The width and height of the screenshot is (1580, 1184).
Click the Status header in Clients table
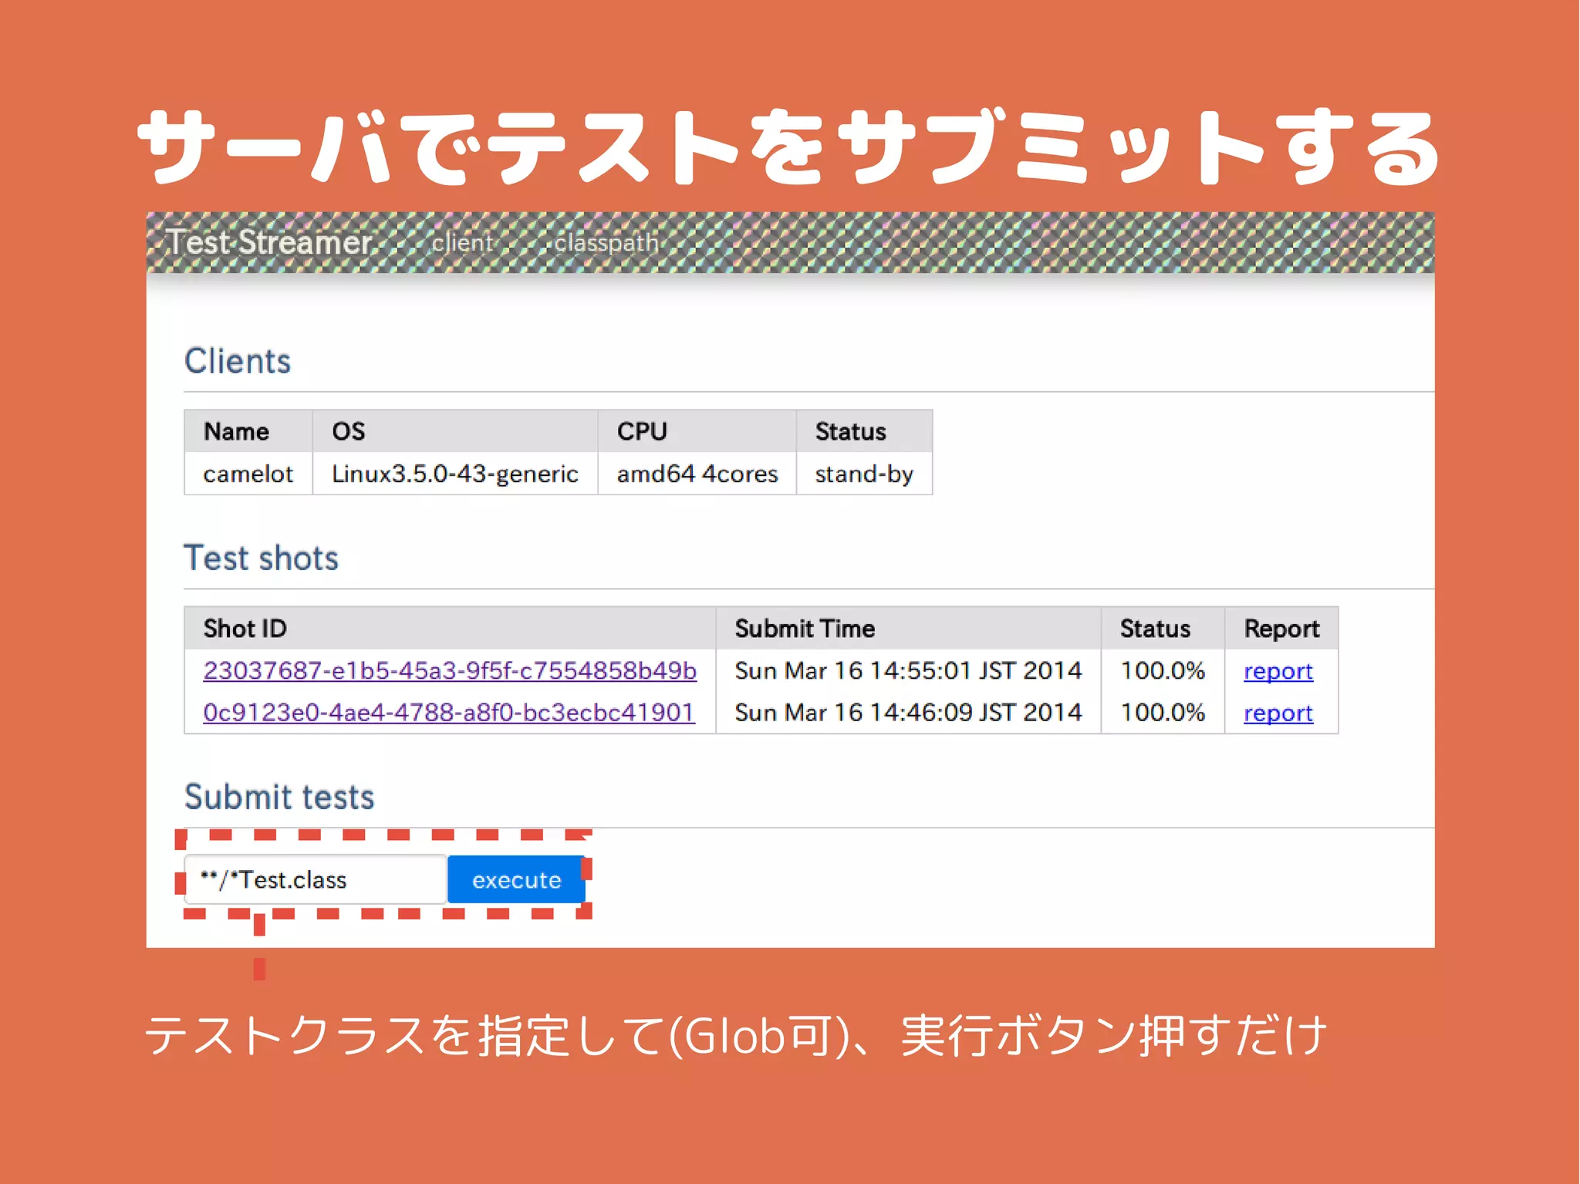click(864, 431)
